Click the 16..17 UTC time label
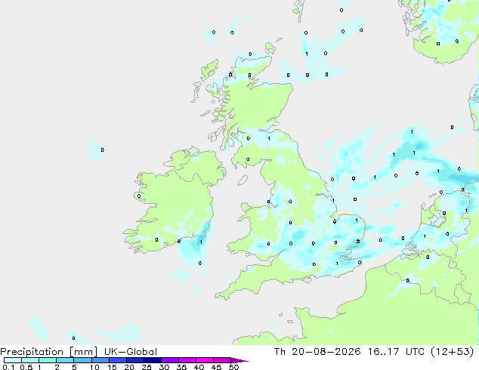This screenshot has height=370, width=479. (396, 352)
